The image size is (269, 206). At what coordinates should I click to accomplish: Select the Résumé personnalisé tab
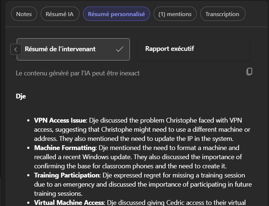[x=116, y=14]
